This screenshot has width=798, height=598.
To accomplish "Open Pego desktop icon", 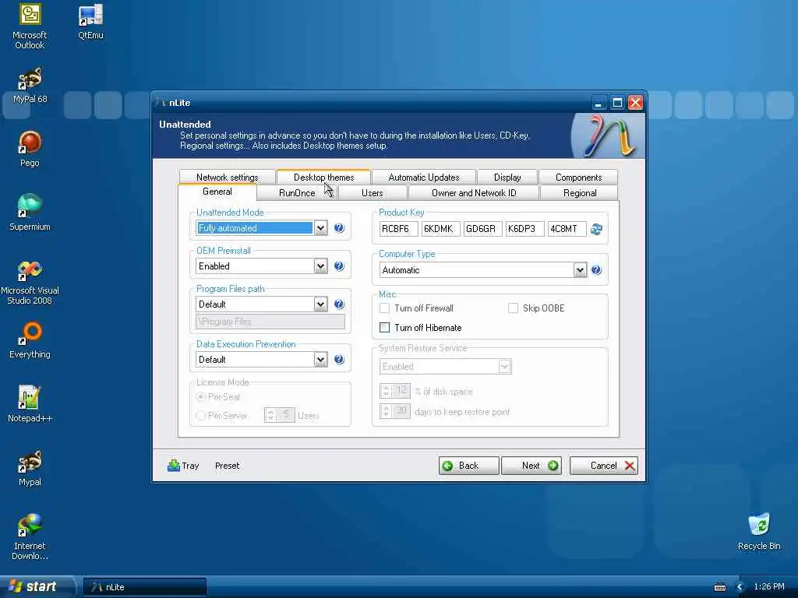I will (30, 149).
